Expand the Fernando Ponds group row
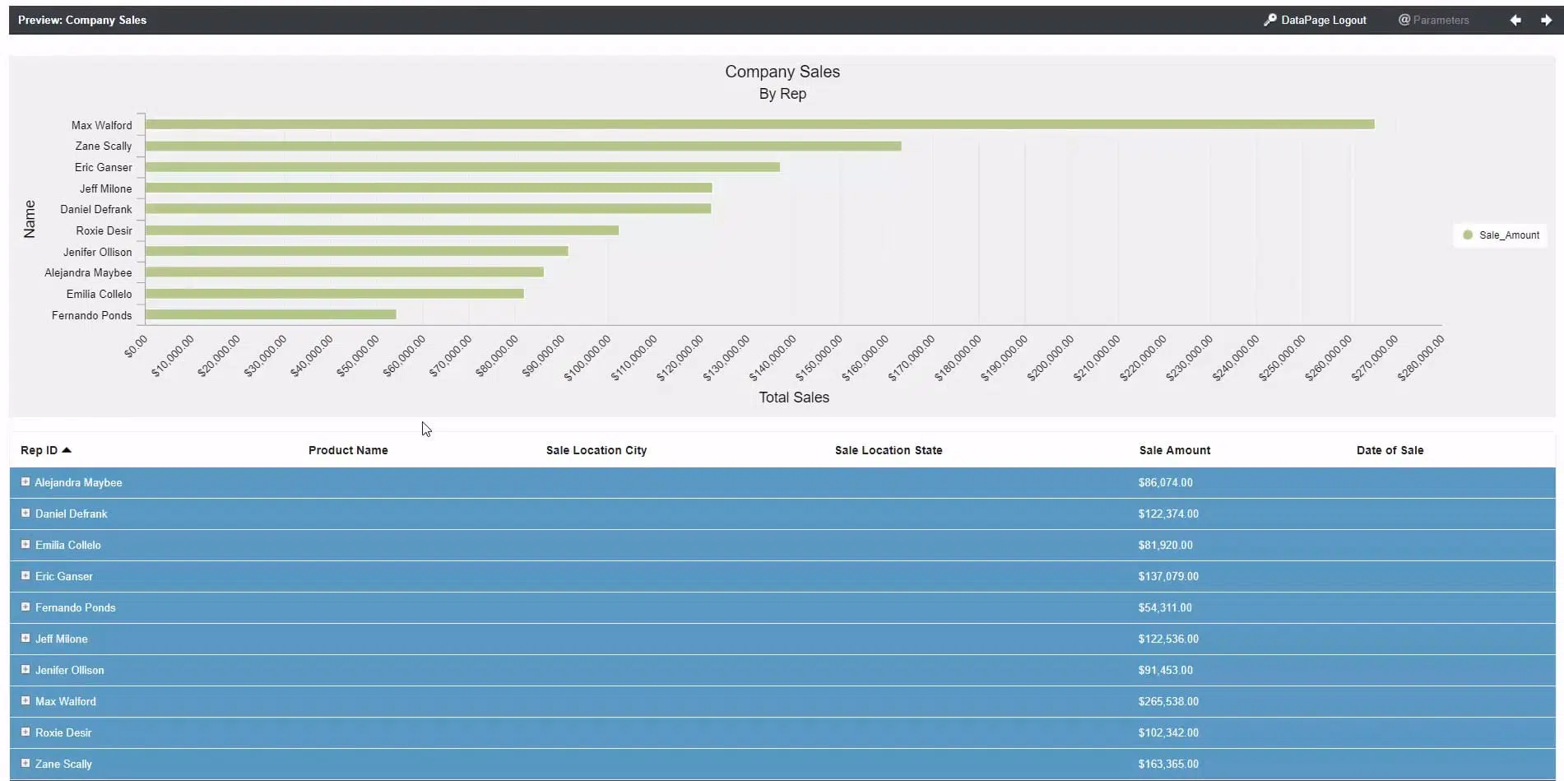This screenshot has width=1564, height=781. click(x=26, y=607)
